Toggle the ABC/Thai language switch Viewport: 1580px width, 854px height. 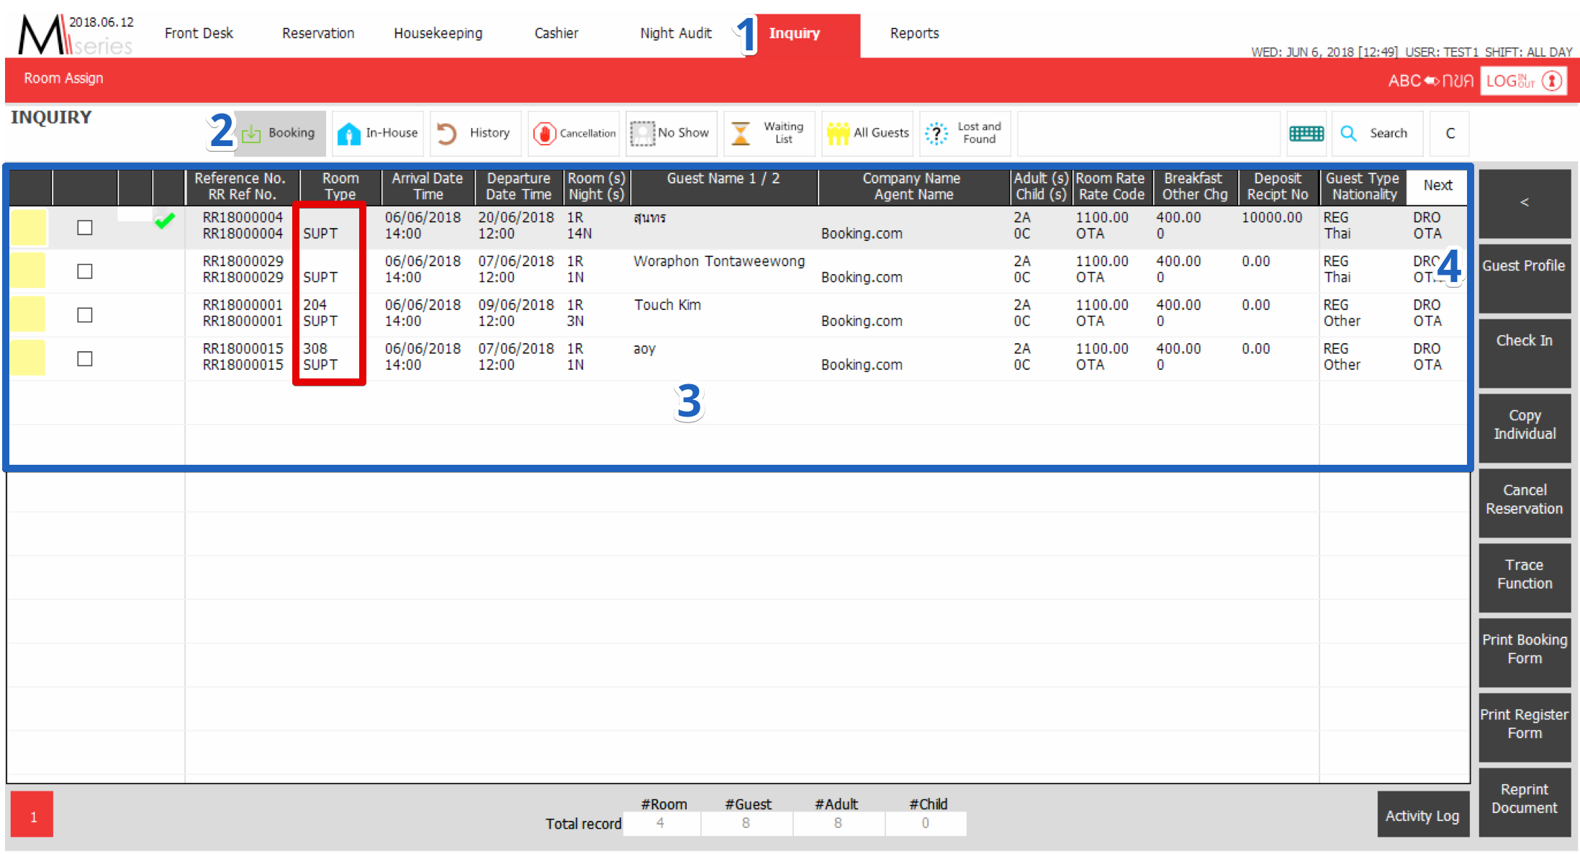click(1430, 81)
